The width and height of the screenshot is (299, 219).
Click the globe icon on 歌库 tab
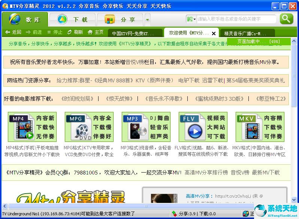(15, 19)
